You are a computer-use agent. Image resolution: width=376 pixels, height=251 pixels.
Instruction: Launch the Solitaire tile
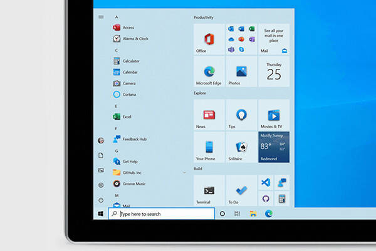242,148
